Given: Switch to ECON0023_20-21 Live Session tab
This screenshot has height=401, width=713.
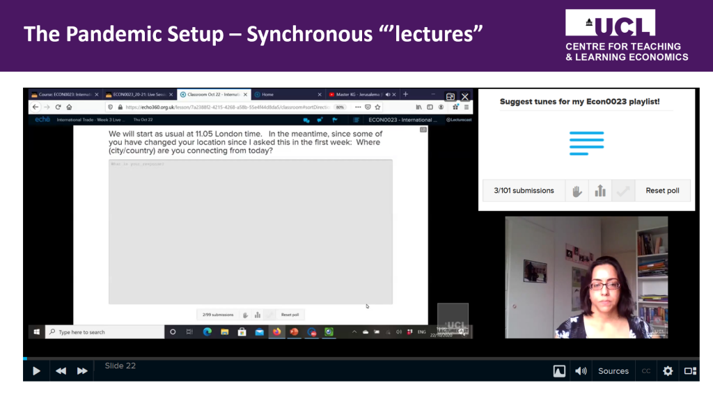Looking at the screenshot, I should coord(139,95).
